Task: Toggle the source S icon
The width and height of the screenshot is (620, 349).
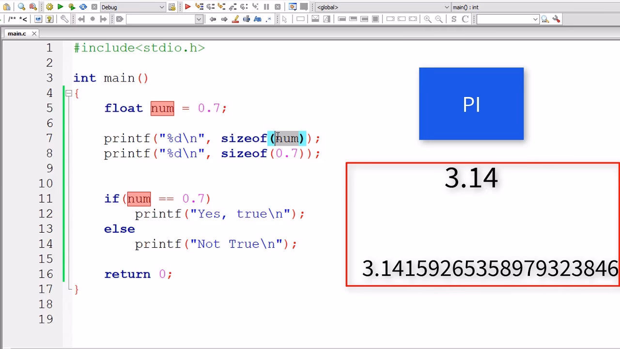Action: point(454,19)
